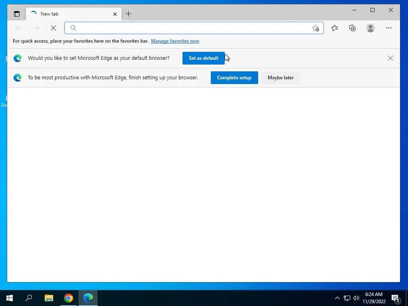The height and width of the screenshot is (306, 408).
Task: Go forward with the forward arrow
Action: pyautogui.click(x=36, y=28)
